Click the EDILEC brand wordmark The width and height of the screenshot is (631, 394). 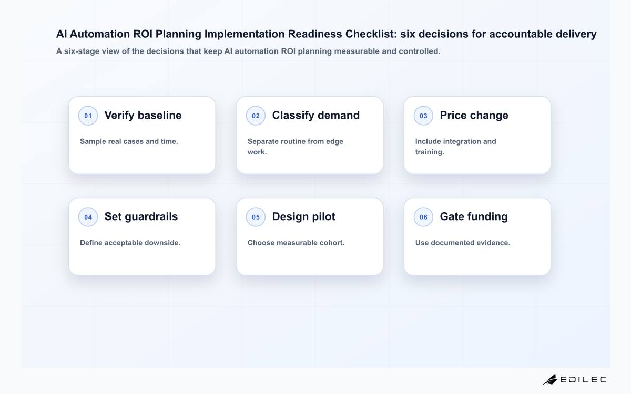click(x=583, y=379)
